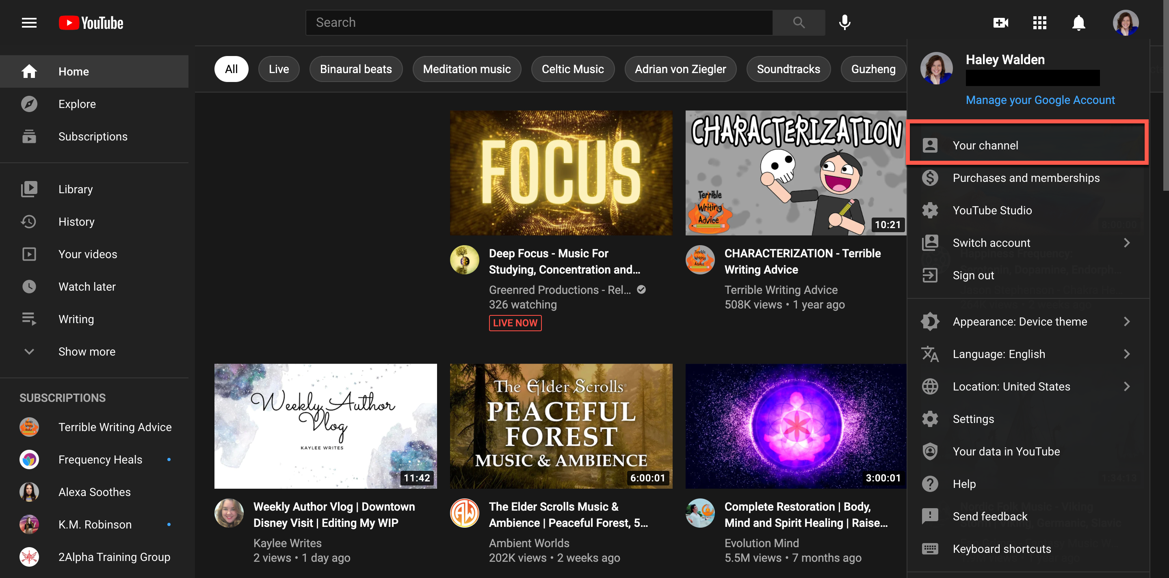Open Watch later in sidebar
Screen dimensions: 1169x578
tap(87, 287)
